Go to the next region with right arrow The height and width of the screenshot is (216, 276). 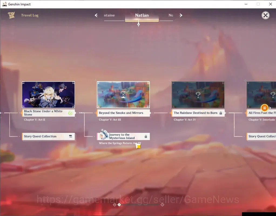(181, 15)
